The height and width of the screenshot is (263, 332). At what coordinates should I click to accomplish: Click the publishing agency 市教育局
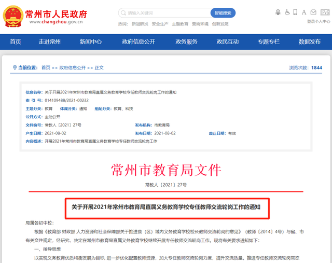162,125
